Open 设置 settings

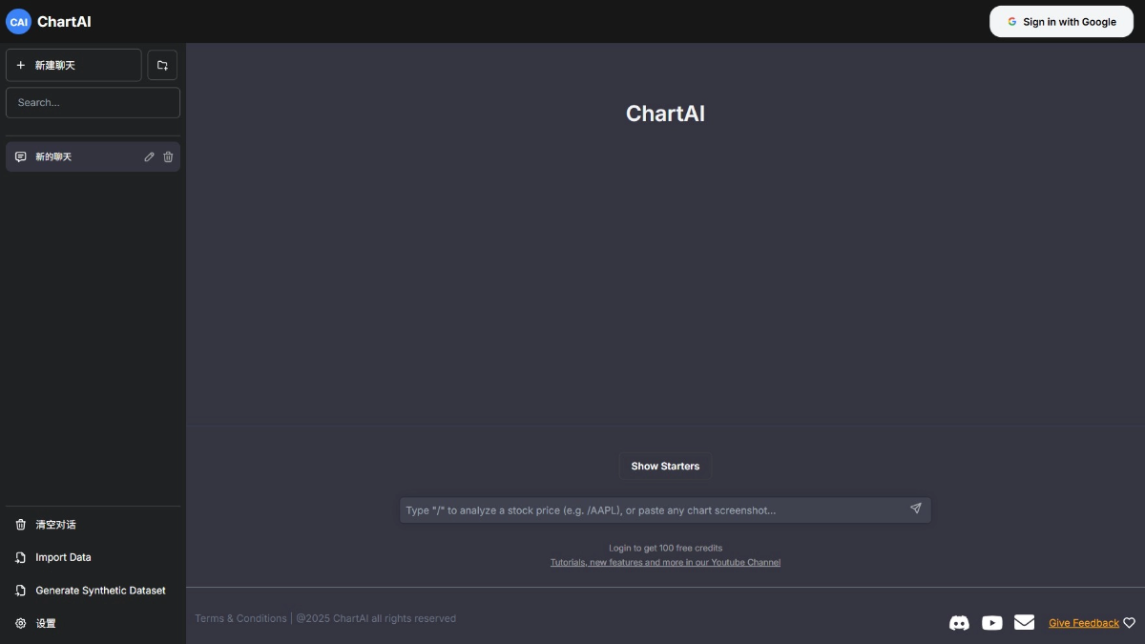[93, 623]
